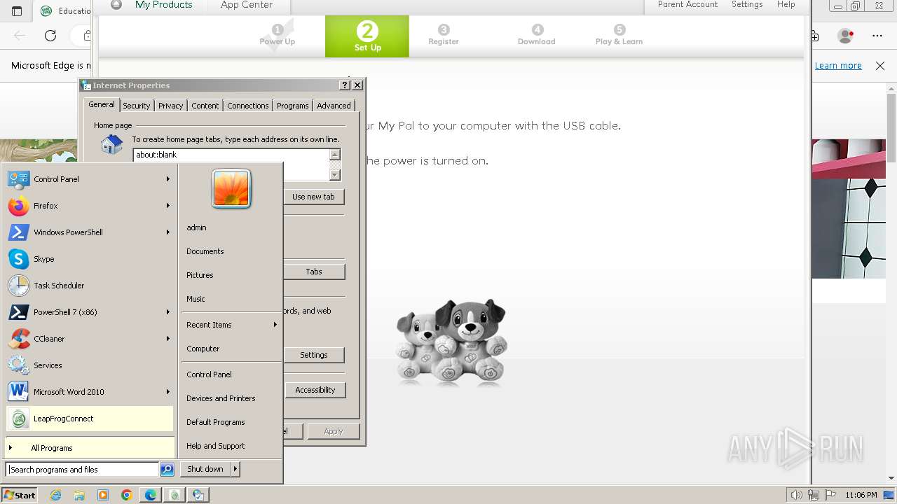Click Use new tab button
The image size is (897, 504).
[313, 197]
